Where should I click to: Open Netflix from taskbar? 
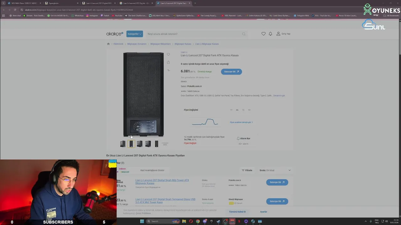tap(239, 221)
